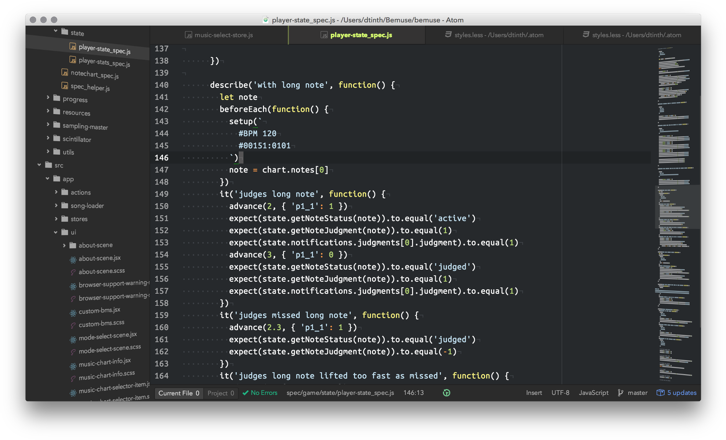
Task: Collapse the app folder
Action: (47, 178)
